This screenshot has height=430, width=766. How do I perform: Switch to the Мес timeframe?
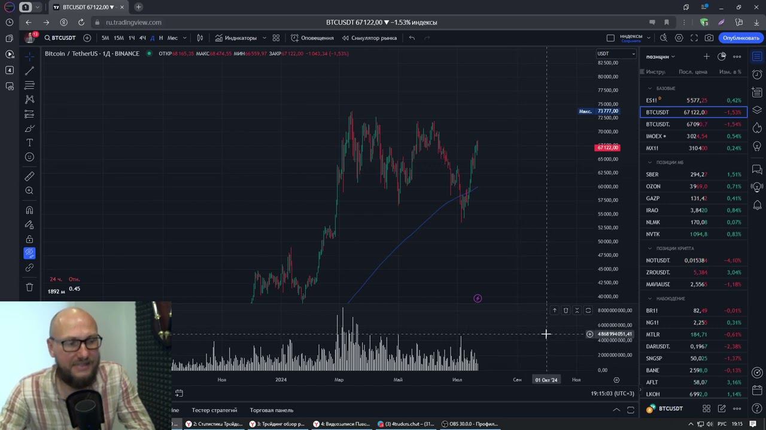click(172, 38)
